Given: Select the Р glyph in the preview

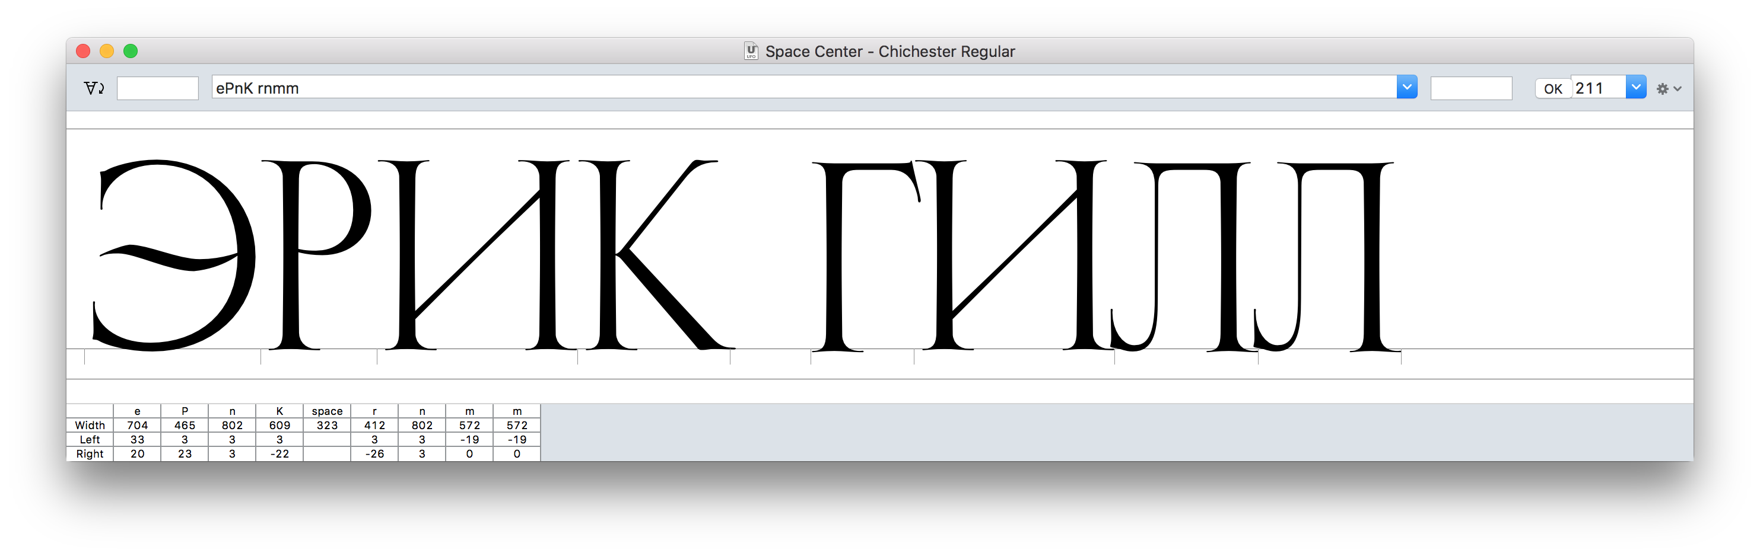Looking at the screenshot, I should tap(317, 255).
